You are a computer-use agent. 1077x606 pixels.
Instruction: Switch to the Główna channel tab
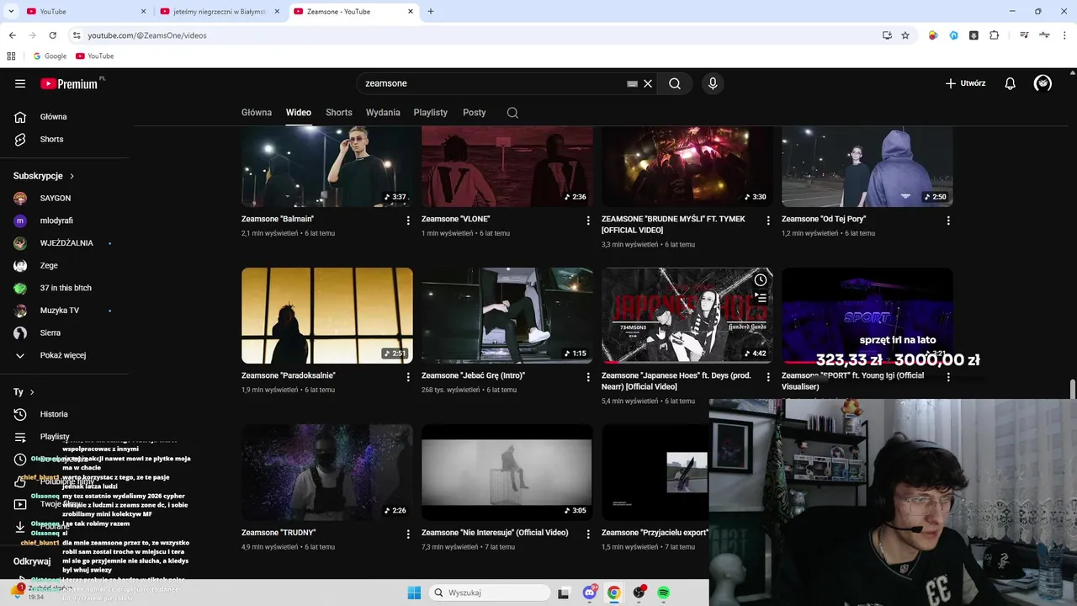pos(257,112)
